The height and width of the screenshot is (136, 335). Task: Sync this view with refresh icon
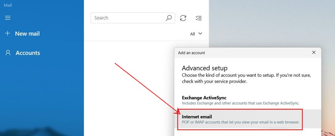coord(183,18)
